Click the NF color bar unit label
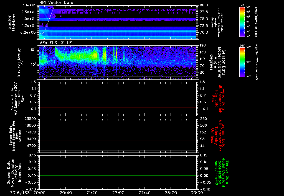 256,22
